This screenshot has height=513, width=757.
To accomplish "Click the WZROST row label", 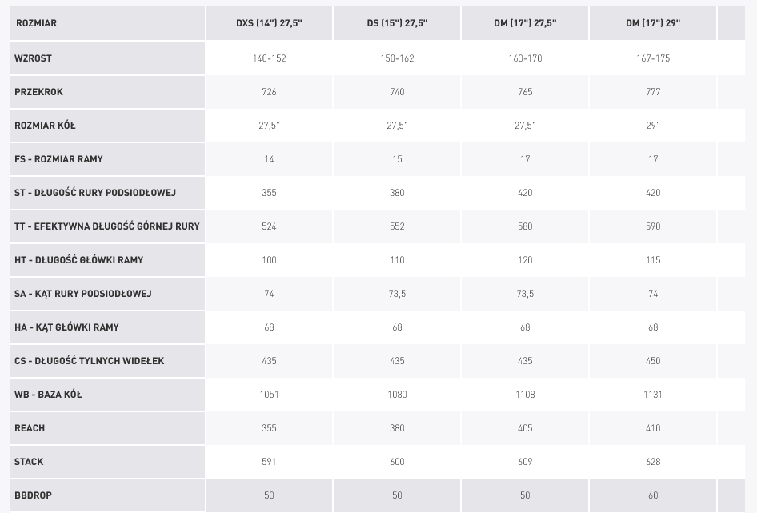I will [x=33, y=58].
